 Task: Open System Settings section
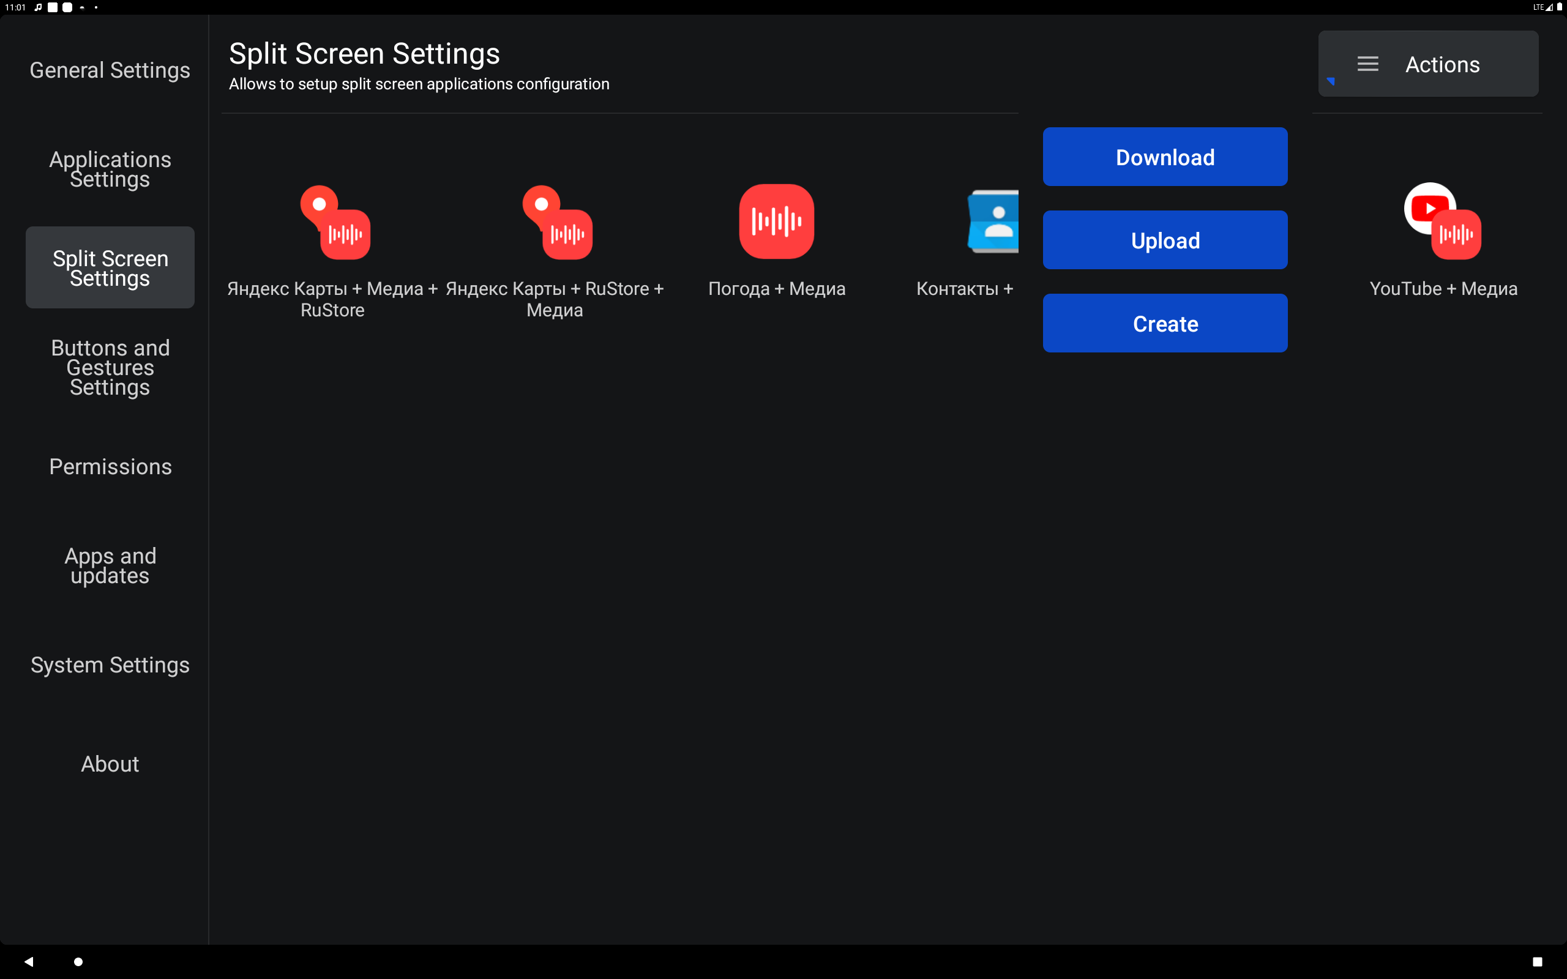110,665
